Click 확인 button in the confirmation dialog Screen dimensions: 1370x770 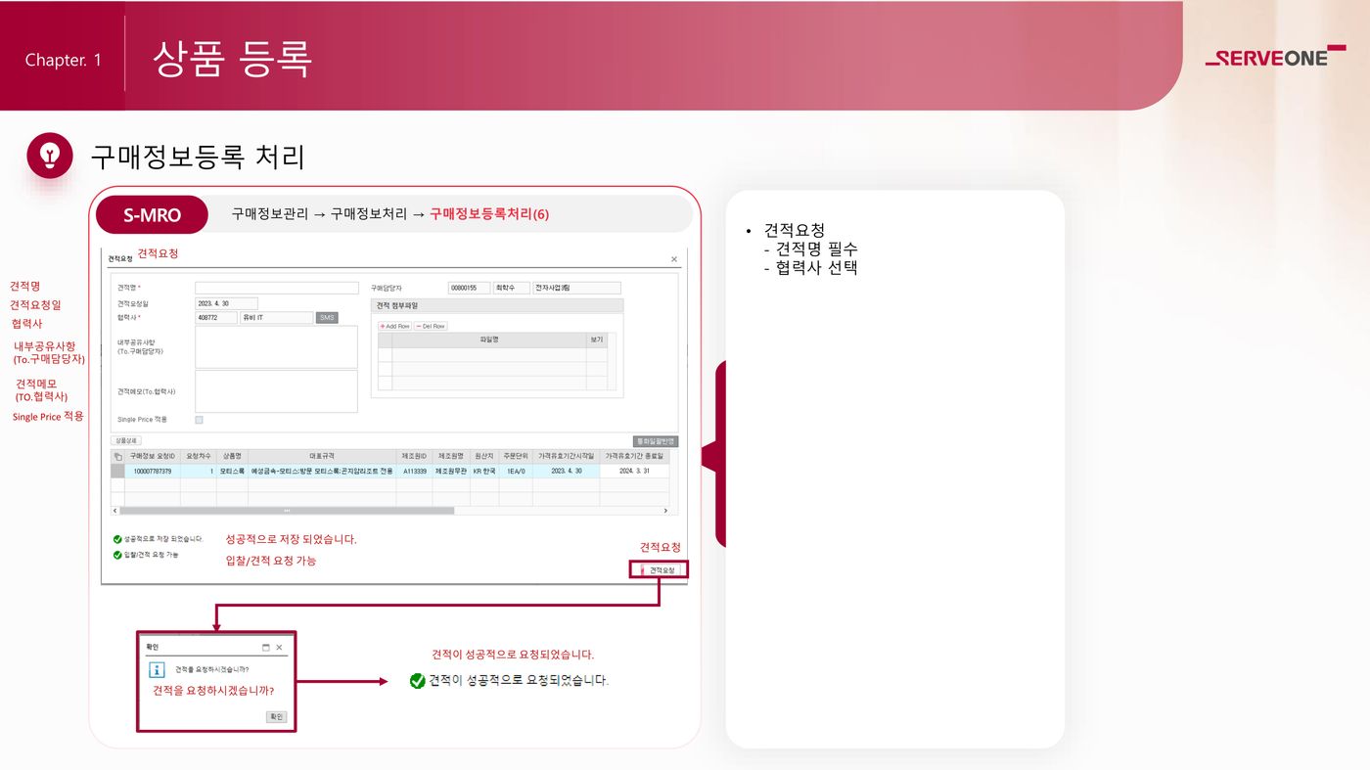(x=276, y=717)
